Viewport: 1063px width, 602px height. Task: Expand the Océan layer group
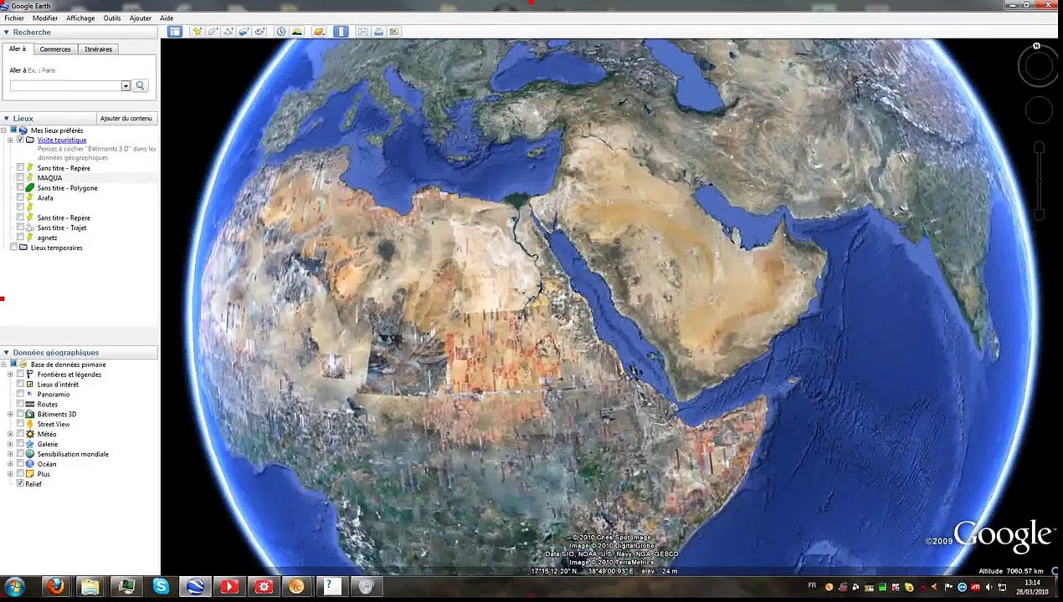click(10, 464)
